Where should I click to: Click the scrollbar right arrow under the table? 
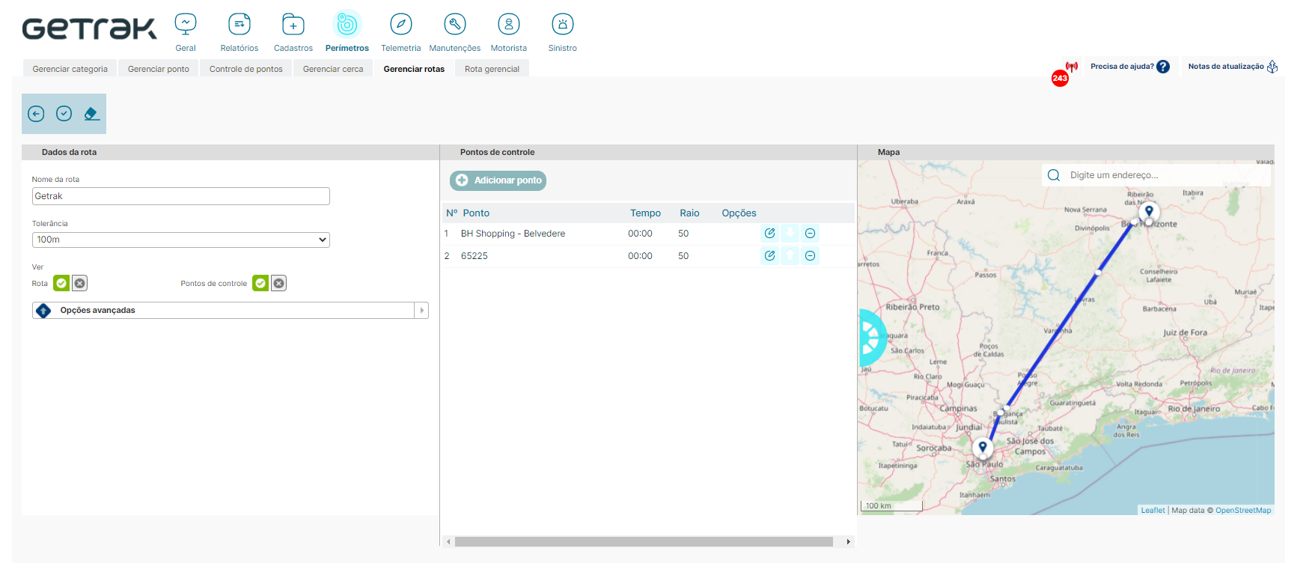tap(848, 541)
